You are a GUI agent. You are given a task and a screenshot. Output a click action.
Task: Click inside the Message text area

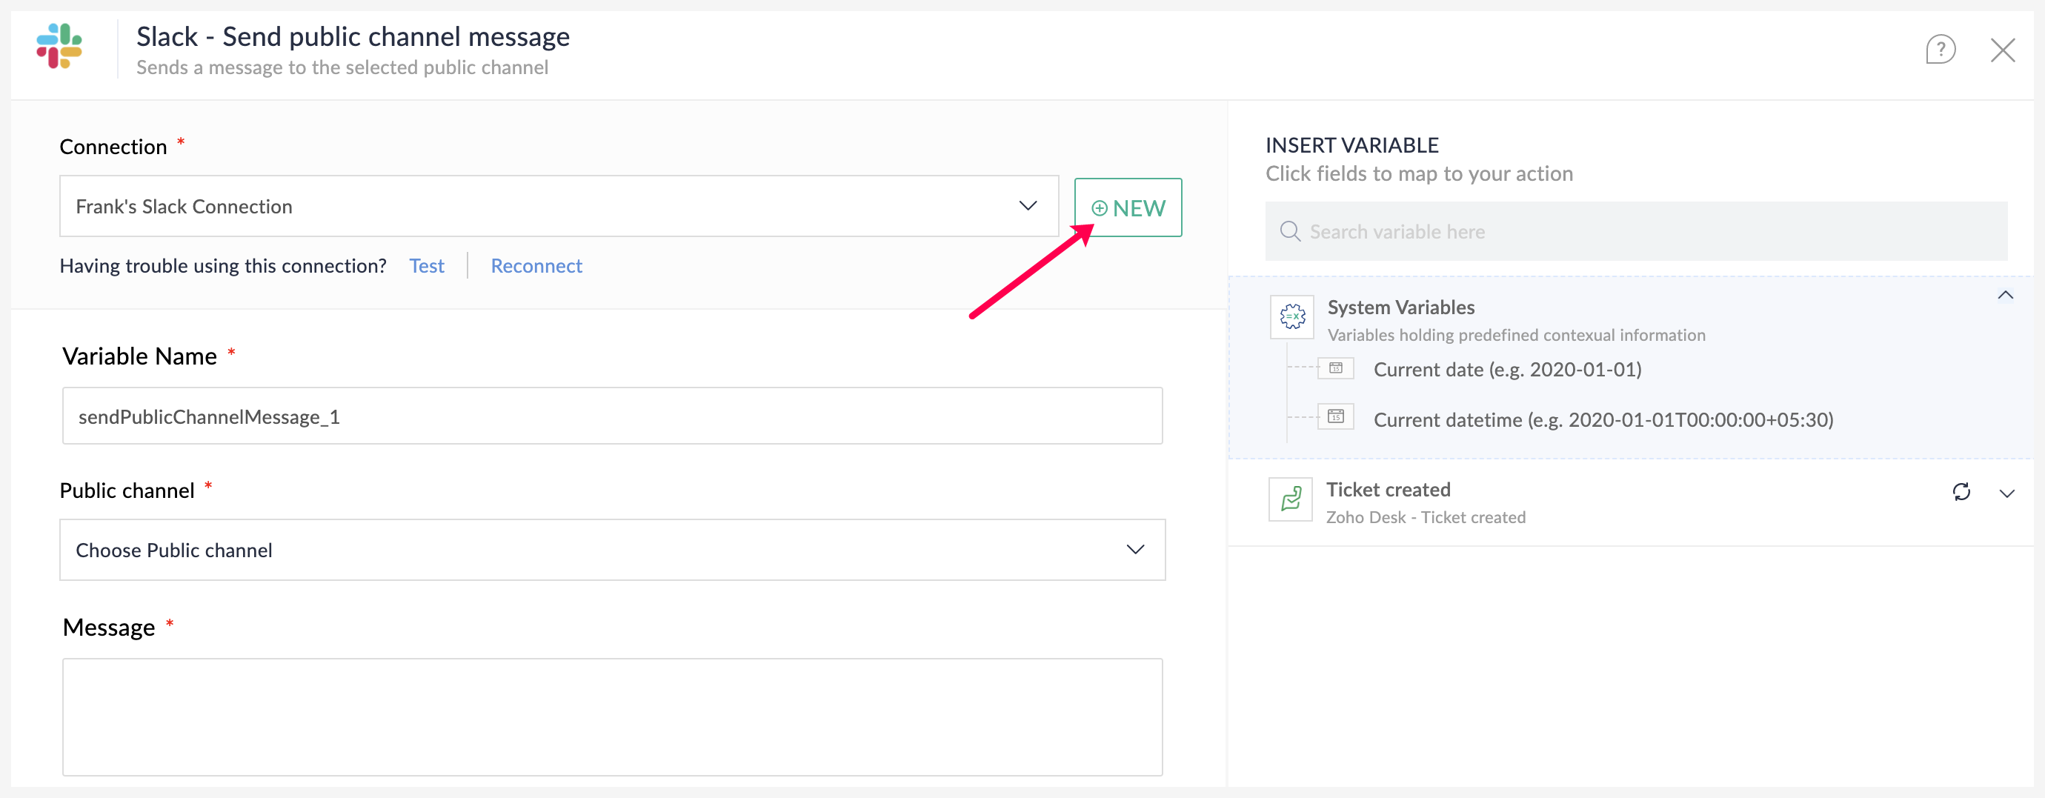tap(611, 716)
